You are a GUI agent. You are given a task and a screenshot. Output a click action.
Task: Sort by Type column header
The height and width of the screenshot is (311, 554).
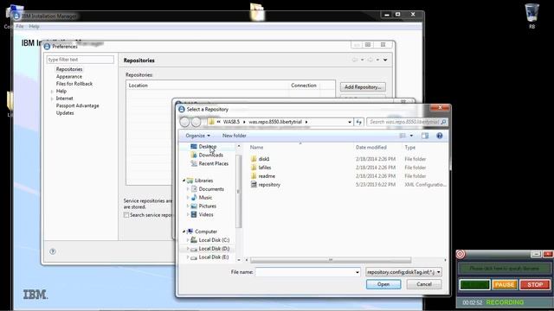pos(409,148)
